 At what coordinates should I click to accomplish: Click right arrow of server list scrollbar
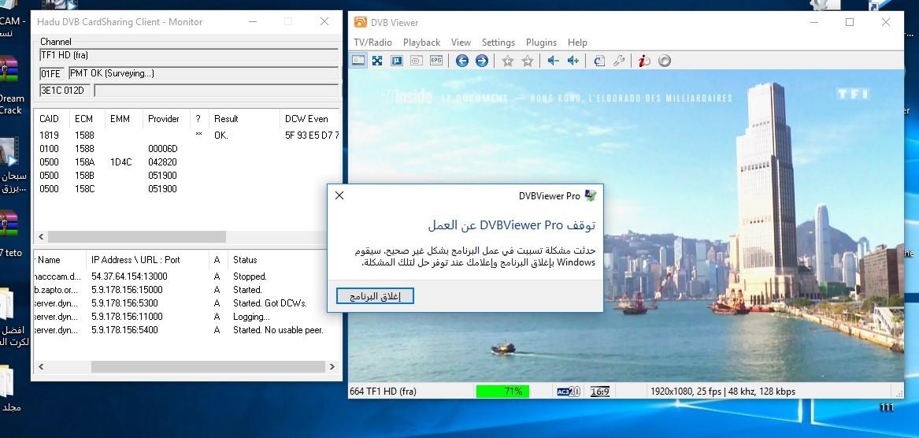(332, 367)
